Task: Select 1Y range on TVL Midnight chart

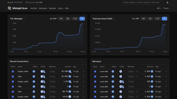Action: [x=82, y=19]
